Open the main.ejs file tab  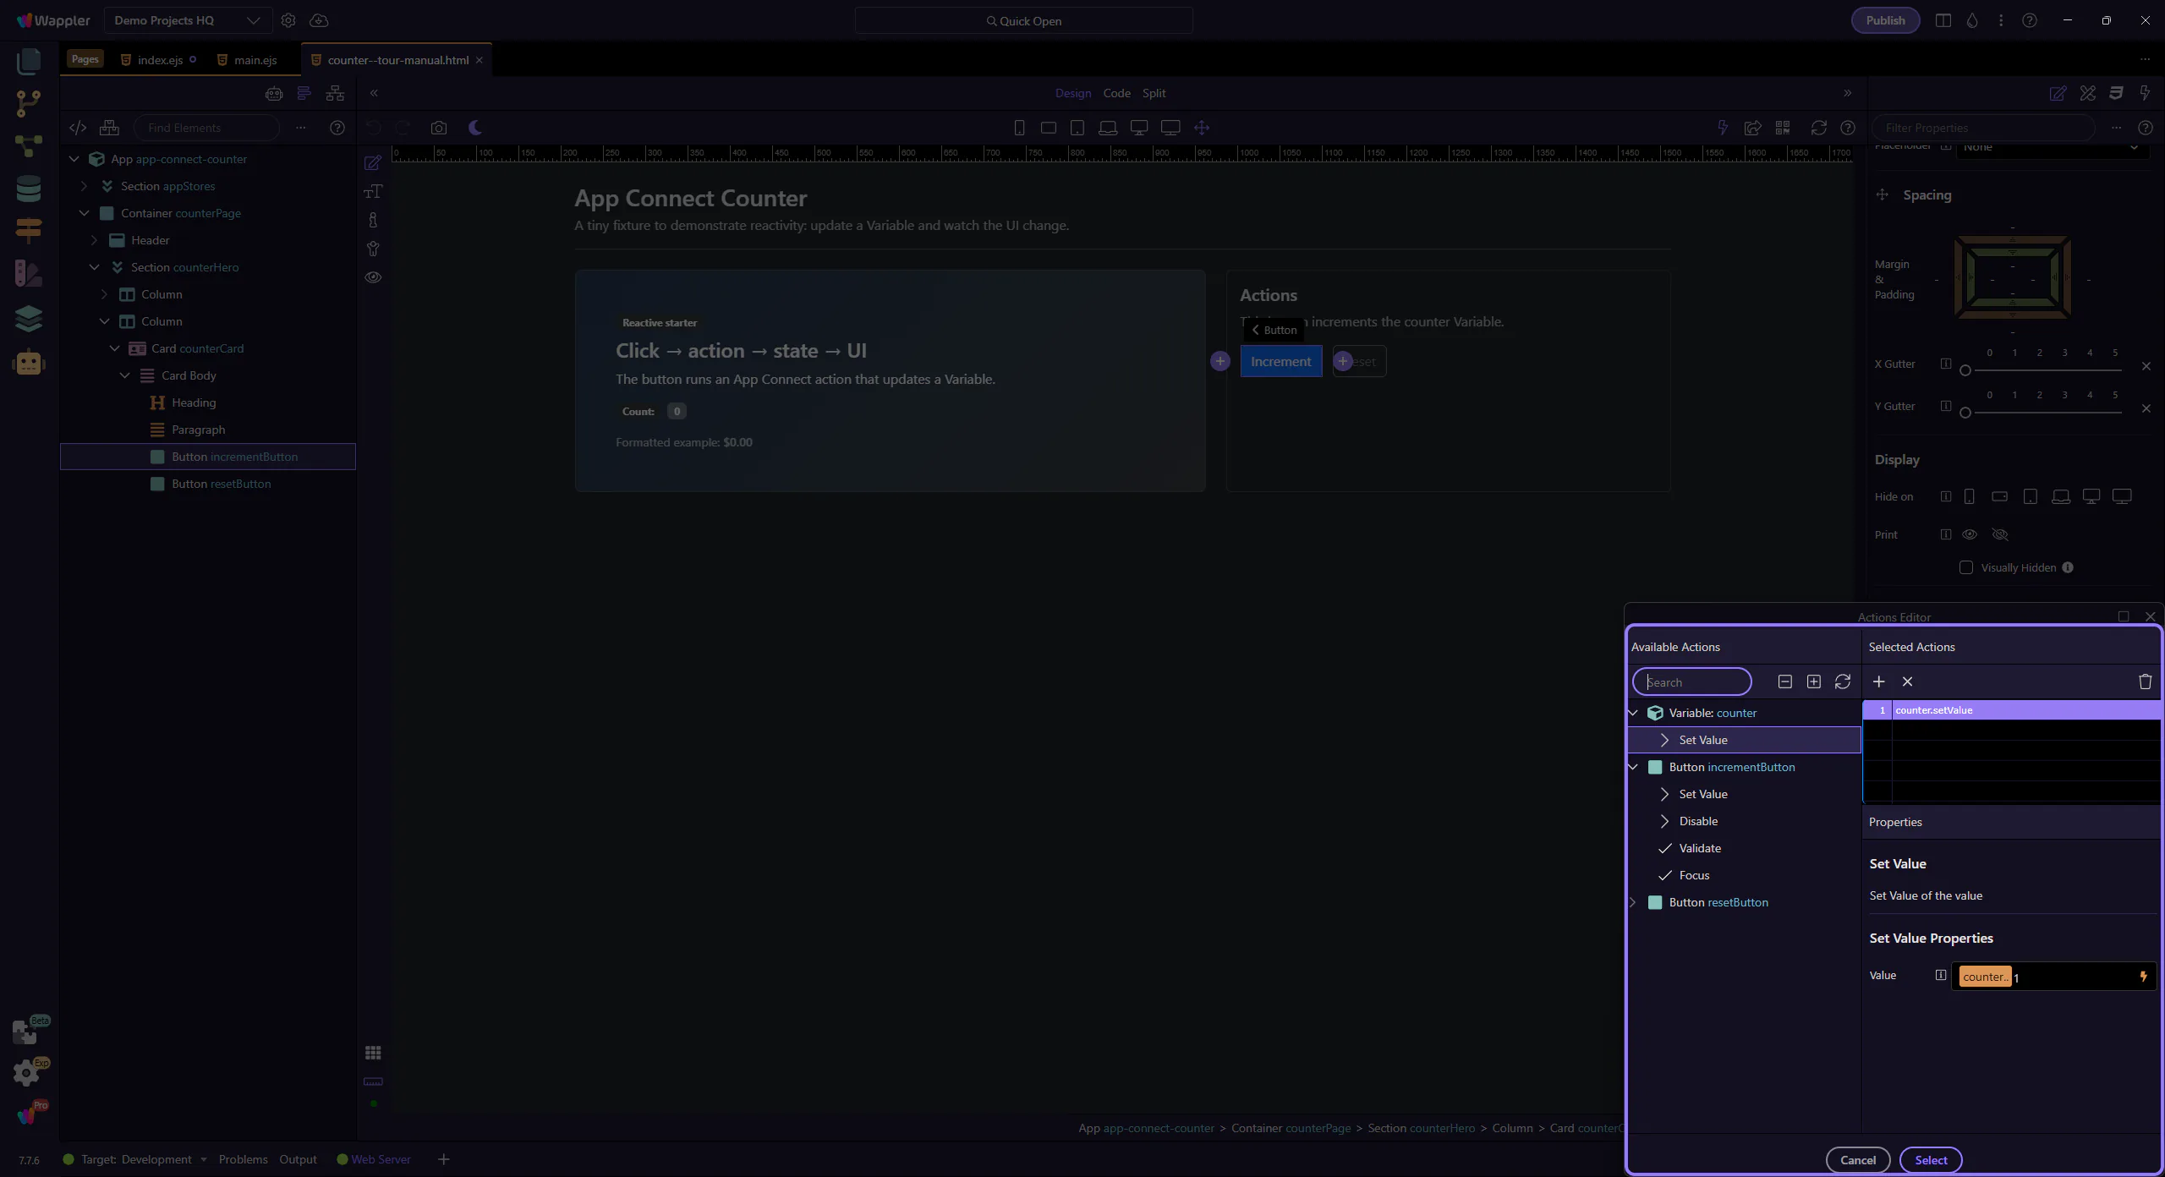(x=255, y=60)
